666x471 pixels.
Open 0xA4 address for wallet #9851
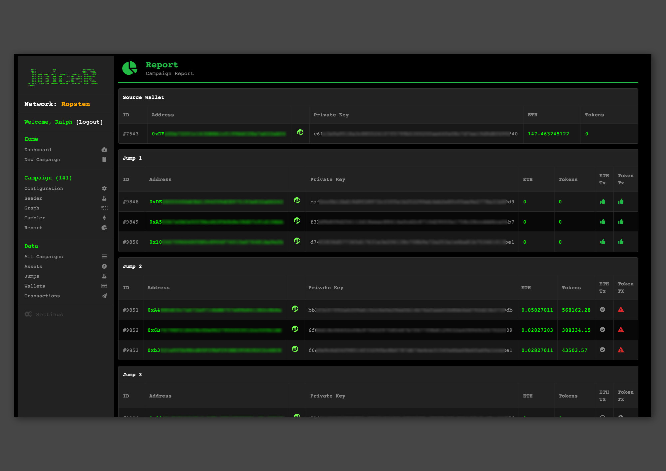click(x=214, y=310)
